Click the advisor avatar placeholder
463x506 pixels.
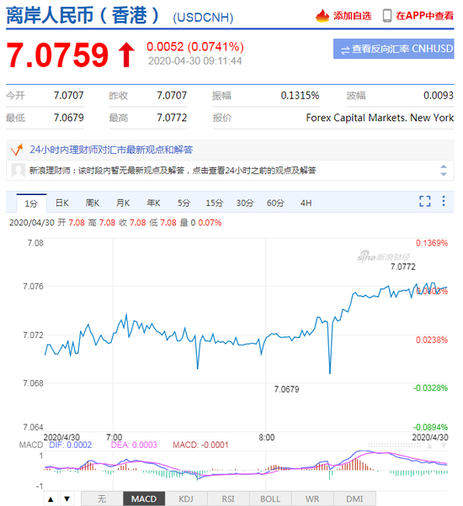click(18, 170)
